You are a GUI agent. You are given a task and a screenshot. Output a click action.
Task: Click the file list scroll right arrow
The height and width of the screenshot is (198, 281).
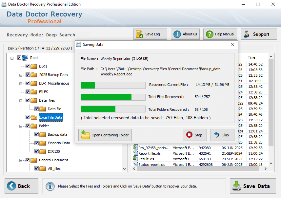click(266, 168)
